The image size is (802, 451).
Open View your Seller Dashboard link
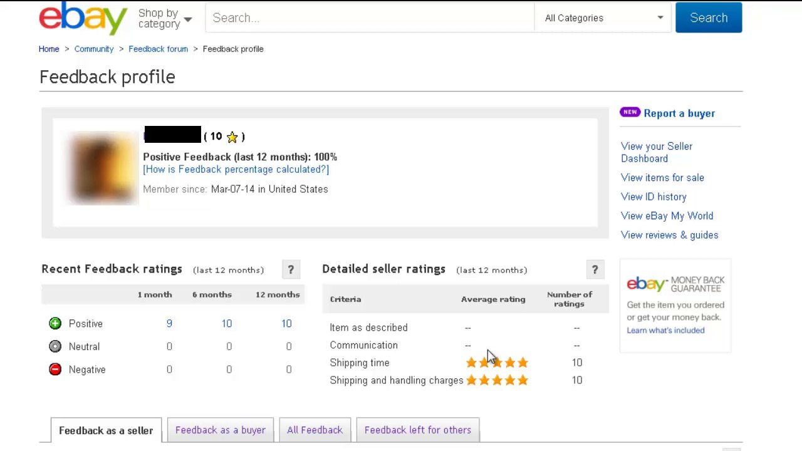(x=657, y=152)
